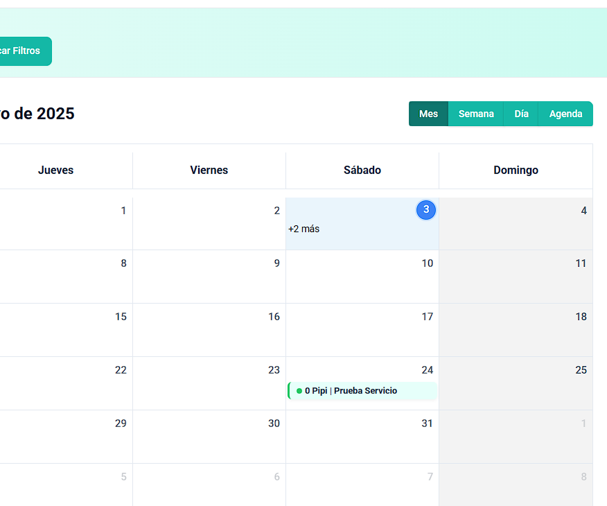Click the Filtros button
607x506 pixels.
(22, 51)
